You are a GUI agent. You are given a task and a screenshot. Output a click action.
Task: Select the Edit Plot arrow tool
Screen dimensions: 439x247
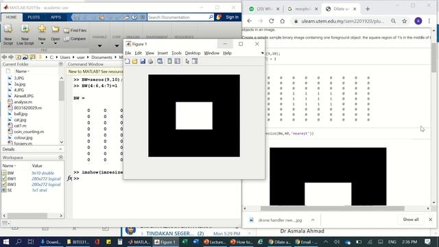[187, 61]
